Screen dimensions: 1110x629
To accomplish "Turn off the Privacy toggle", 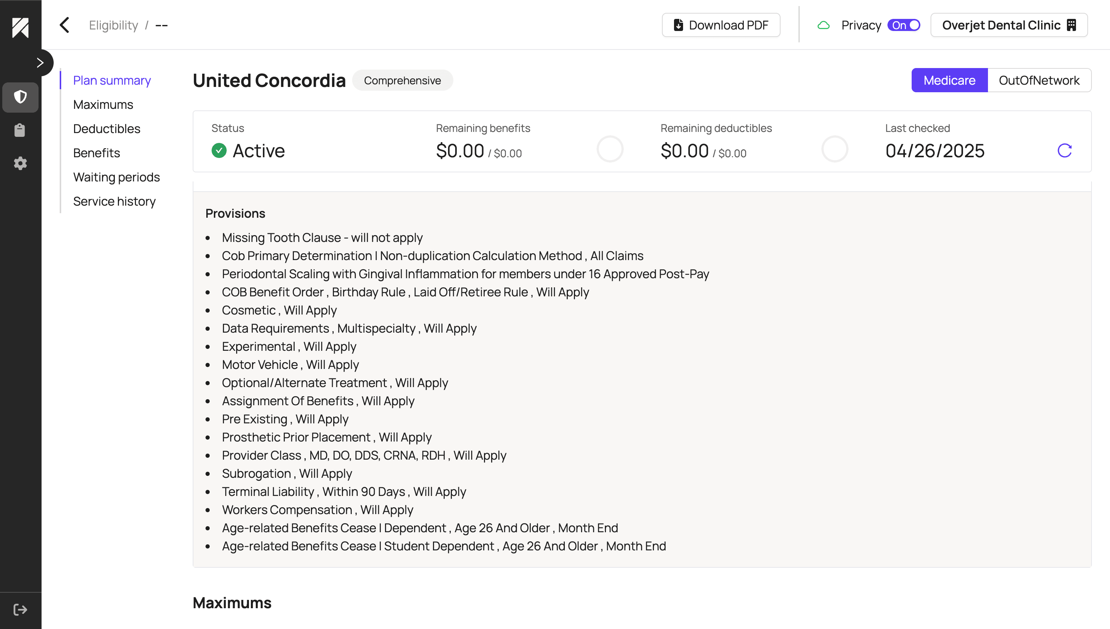I will [x=904, y=25].
